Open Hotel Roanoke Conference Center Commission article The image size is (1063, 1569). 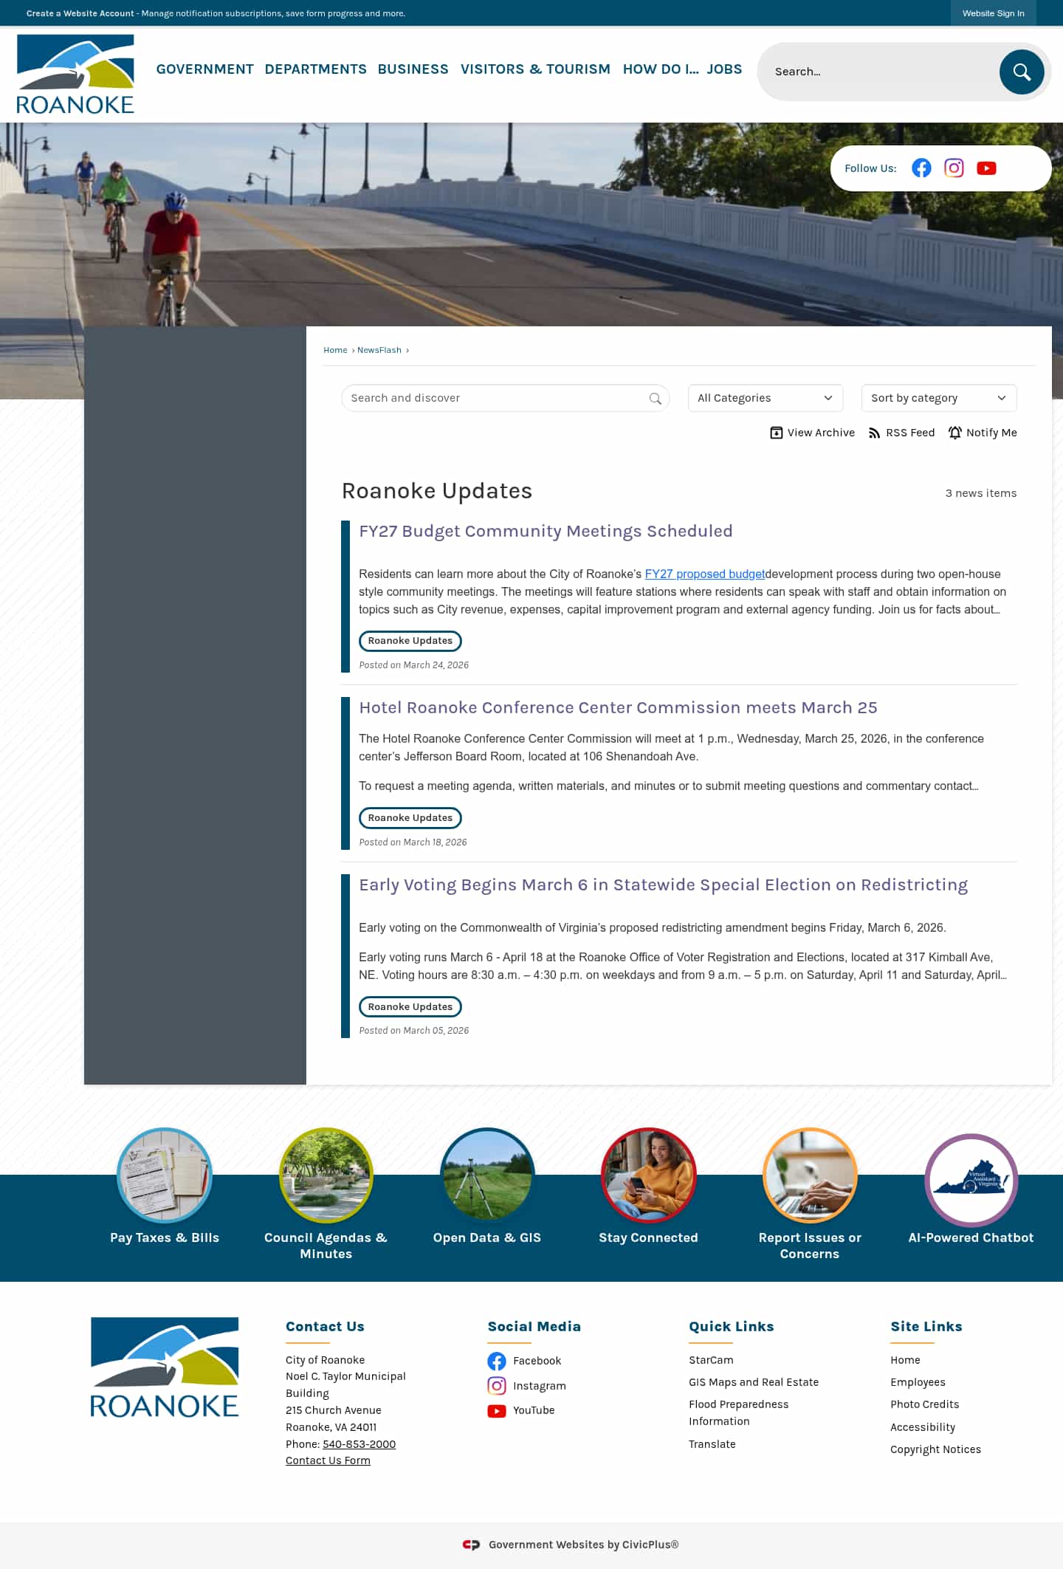618,707
